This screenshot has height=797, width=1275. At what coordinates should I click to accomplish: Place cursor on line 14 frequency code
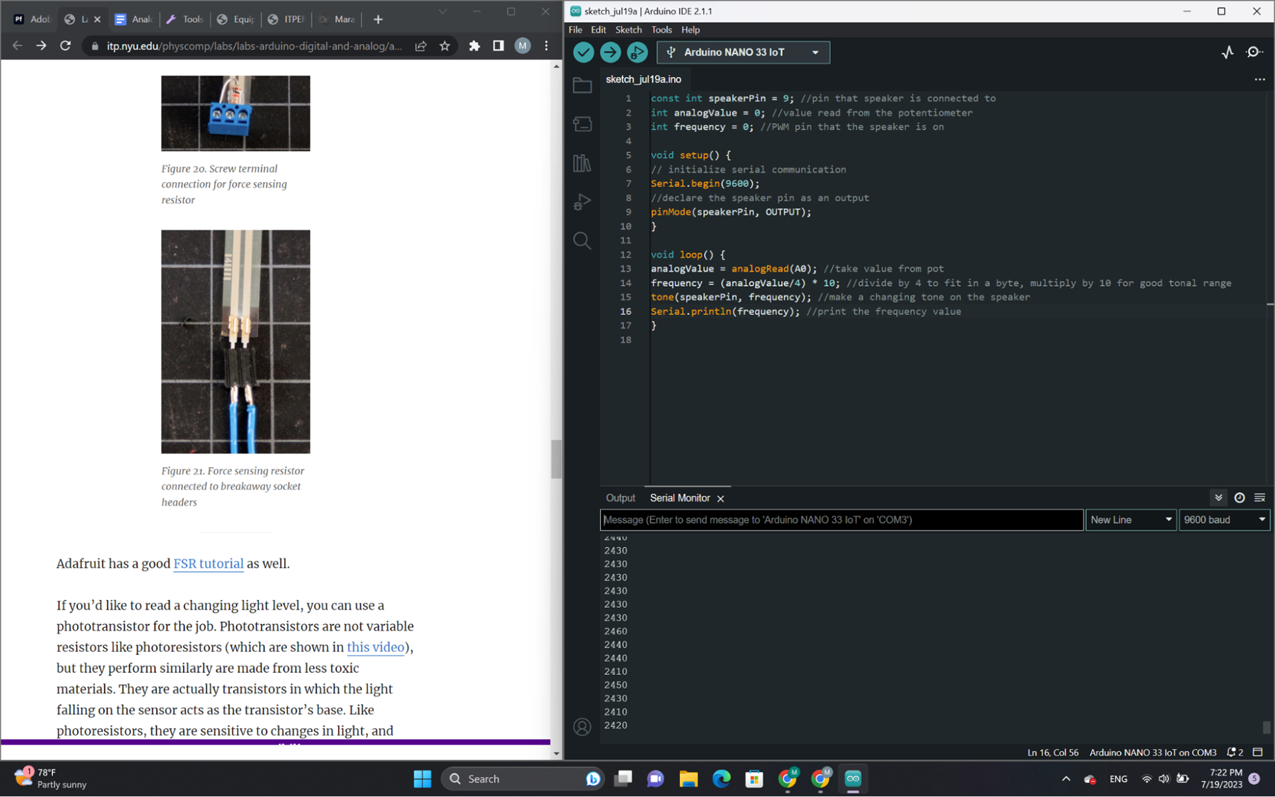(745, 283)
